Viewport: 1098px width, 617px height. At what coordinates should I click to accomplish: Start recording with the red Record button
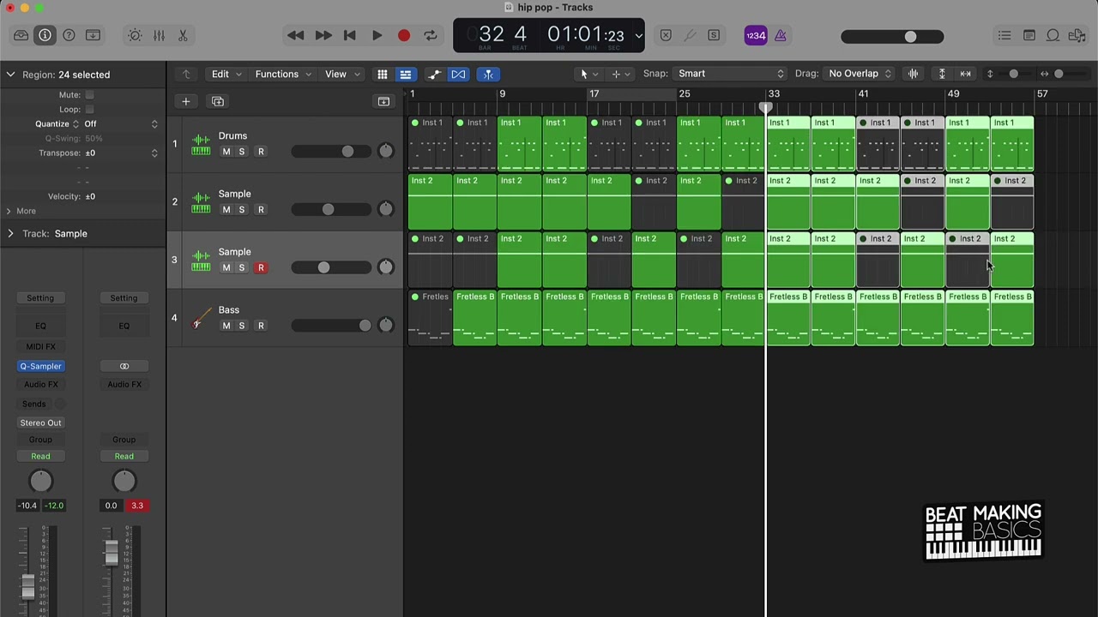[x=403, y=35]
